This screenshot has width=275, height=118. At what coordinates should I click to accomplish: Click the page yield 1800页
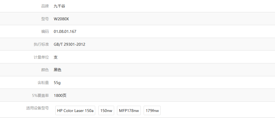point(60,95)
